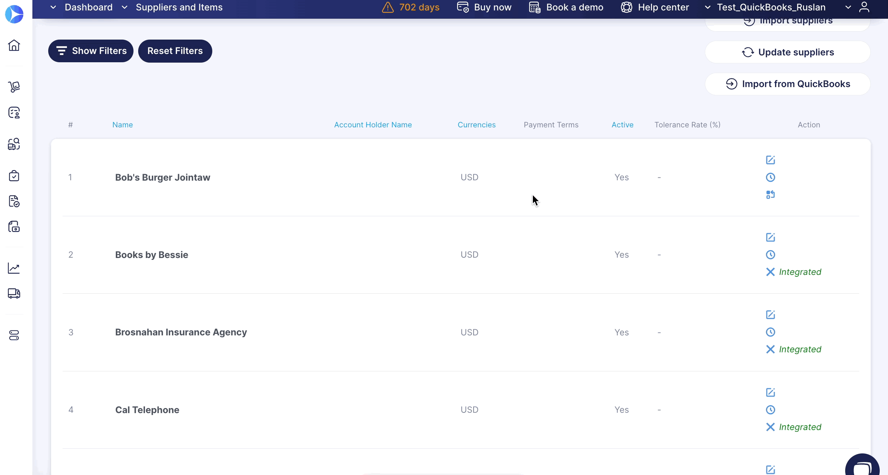
Task: Click the Payment Terms column header
Action: [x=551, y=125]
